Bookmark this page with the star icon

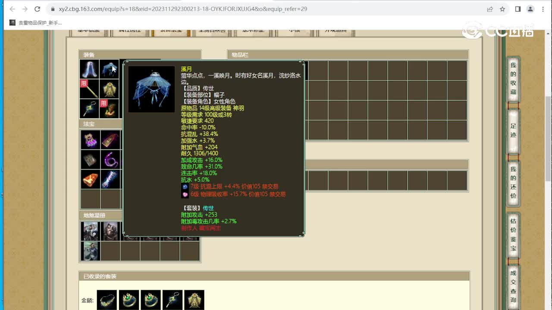502,9
